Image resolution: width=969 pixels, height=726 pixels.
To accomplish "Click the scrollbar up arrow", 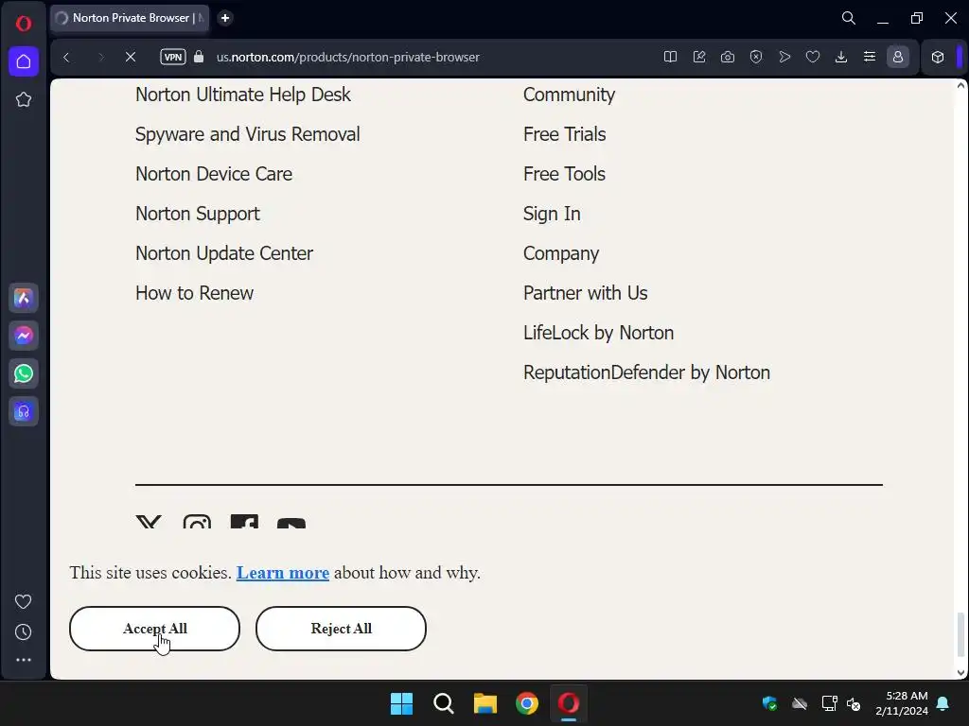I will (960, 86).
